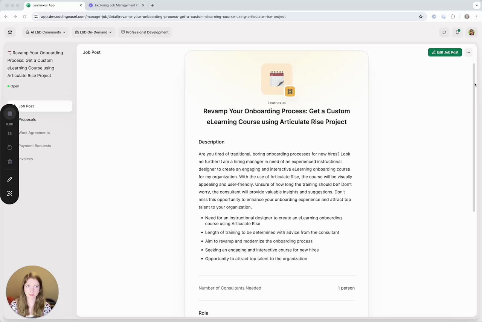This screenshot has width=482, height=322.
Task: Select the Job Post sidebar tab
Action: click(x=40, y=106)
